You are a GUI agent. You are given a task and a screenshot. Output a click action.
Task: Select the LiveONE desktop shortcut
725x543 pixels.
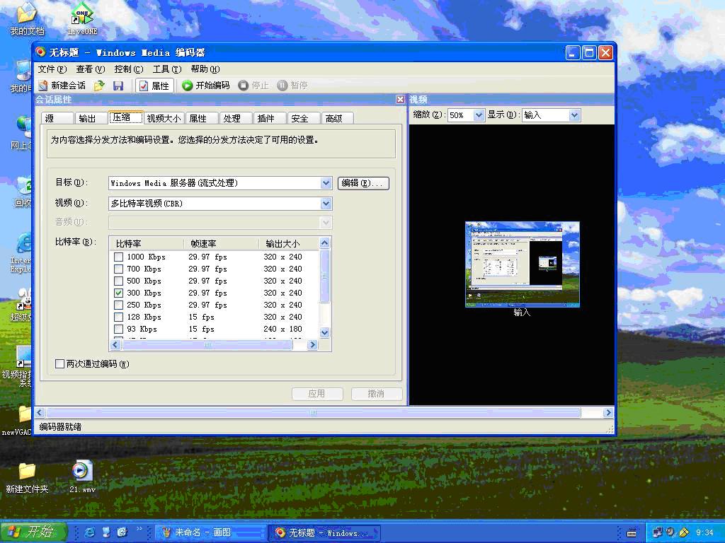pyautogui.click(x=82, y=19)
